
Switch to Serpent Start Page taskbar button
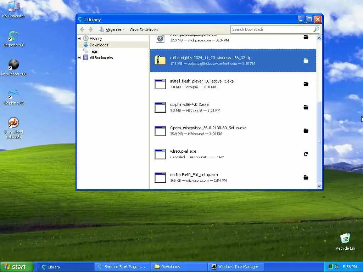122,267
